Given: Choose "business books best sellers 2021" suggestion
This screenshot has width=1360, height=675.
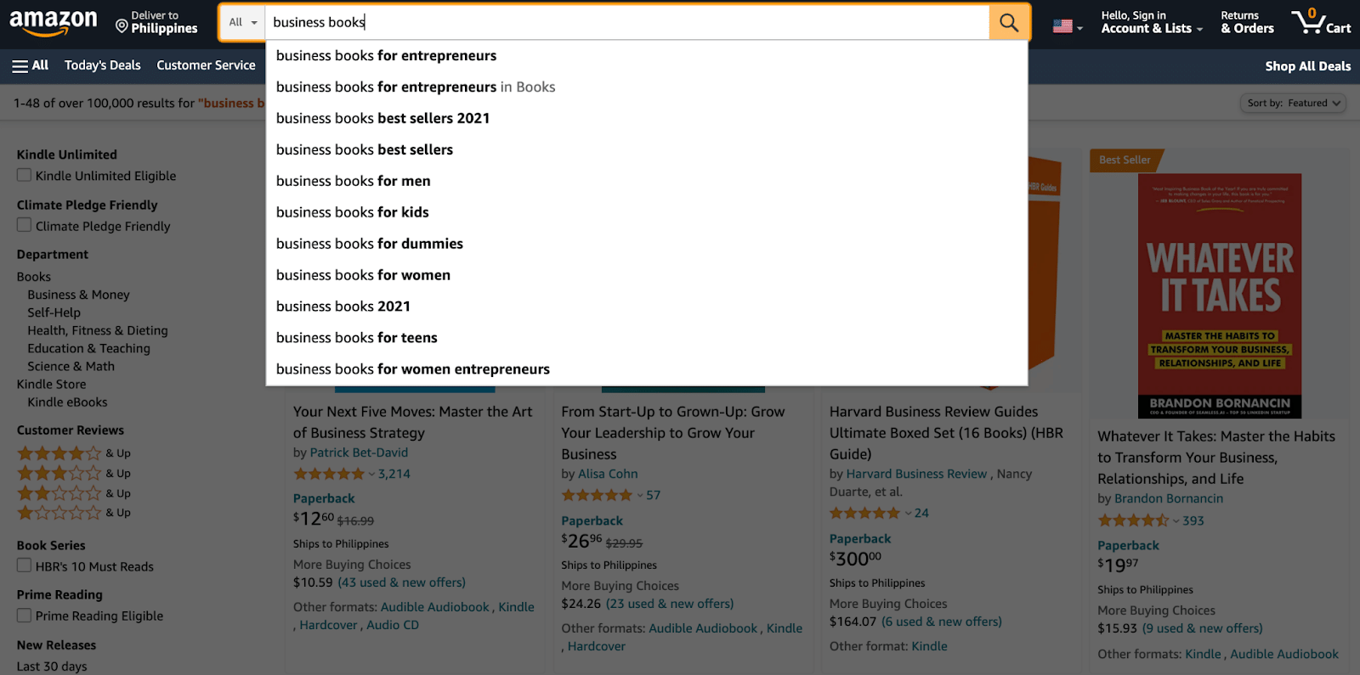Looking at the screenshot, I should (x=382, y=118).
